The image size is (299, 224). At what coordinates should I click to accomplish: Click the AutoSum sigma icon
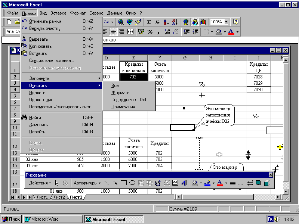click(x=149, y=22)
